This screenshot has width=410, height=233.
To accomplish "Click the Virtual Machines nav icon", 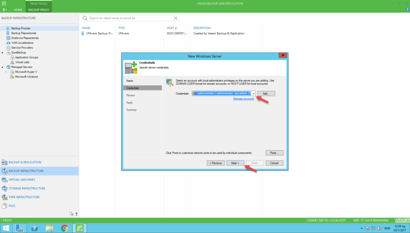I will (4, 180).
